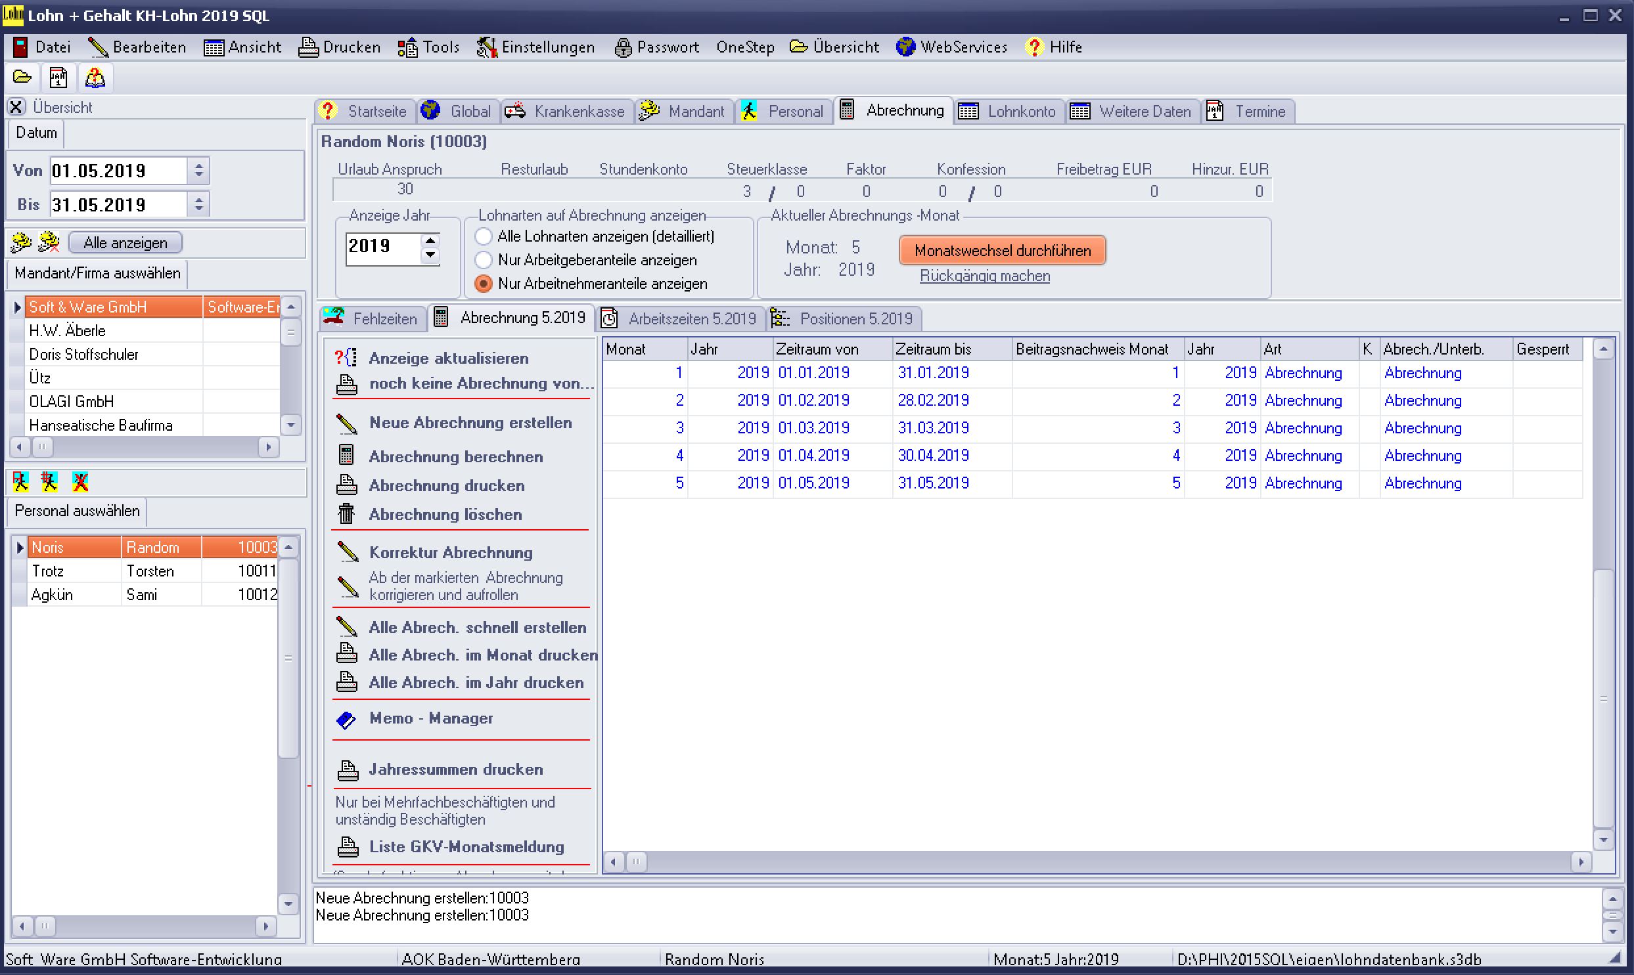Screen dimensions: 1634x975
Task: Click into the Von date field
Action: point(118,170)
